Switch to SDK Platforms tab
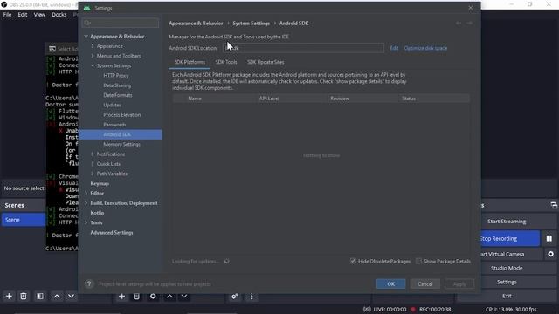The image size is (559, 314). (190, 62)
